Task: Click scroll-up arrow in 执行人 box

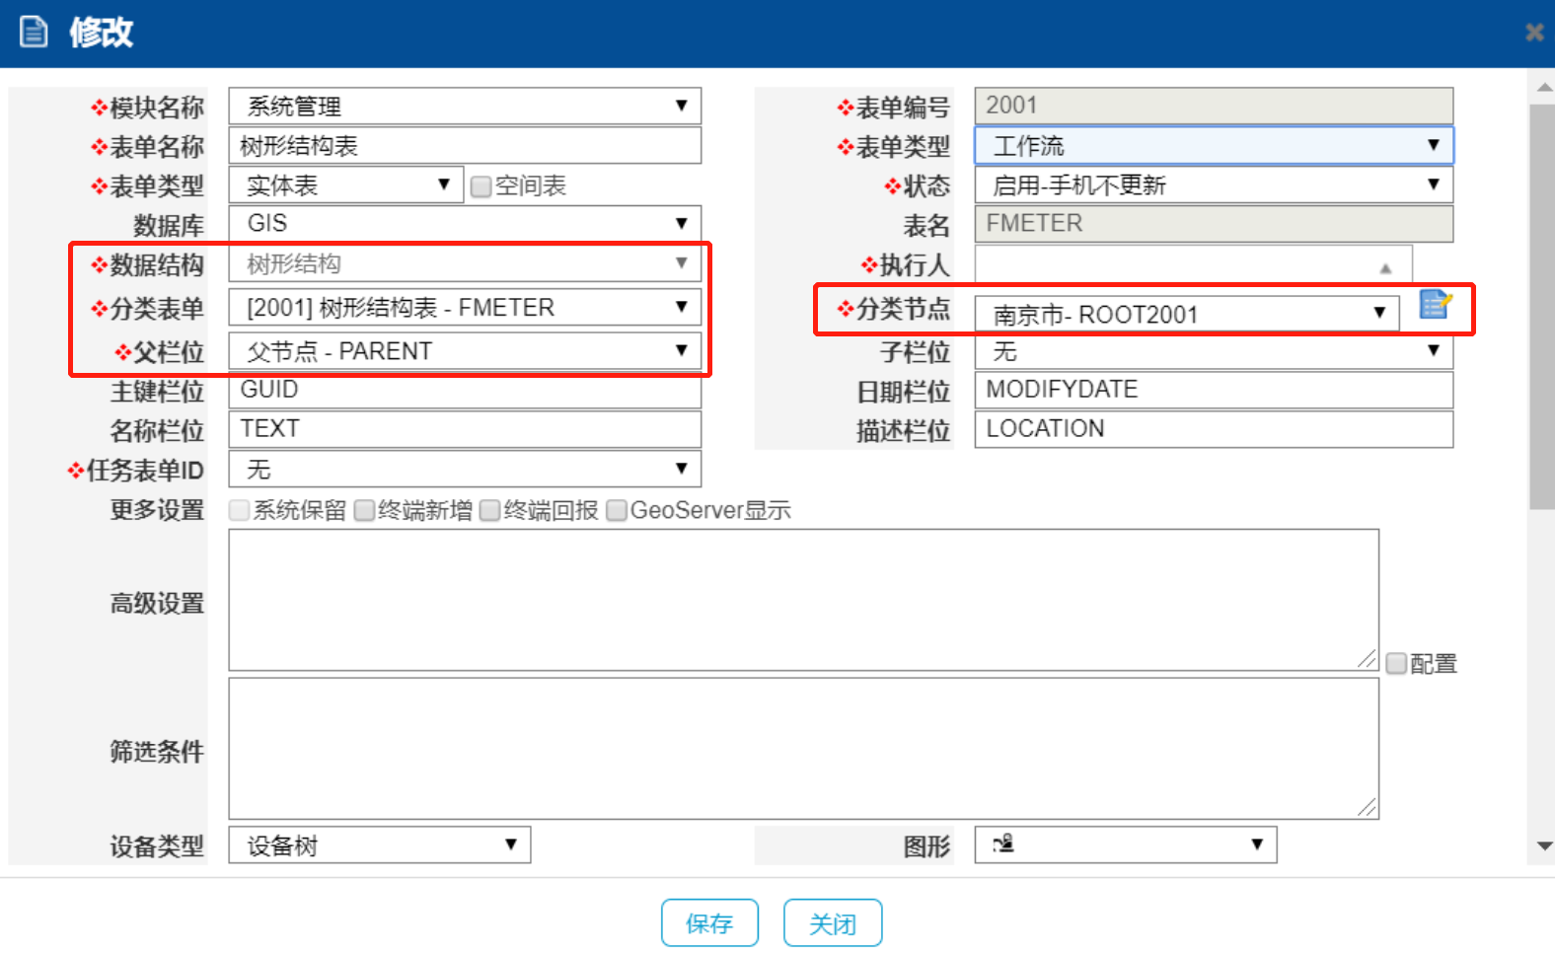Action: click(1385, 268)
